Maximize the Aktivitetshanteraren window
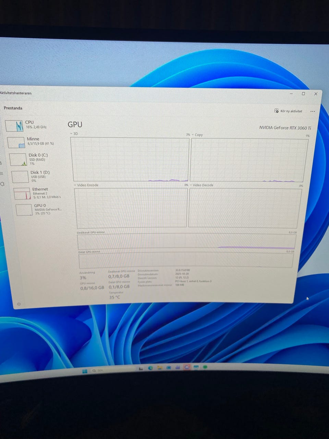The height and width of the screenshot is (439, 329). point(303,94)
